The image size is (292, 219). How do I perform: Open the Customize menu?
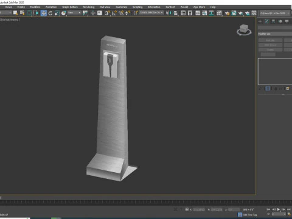[121, 7]
